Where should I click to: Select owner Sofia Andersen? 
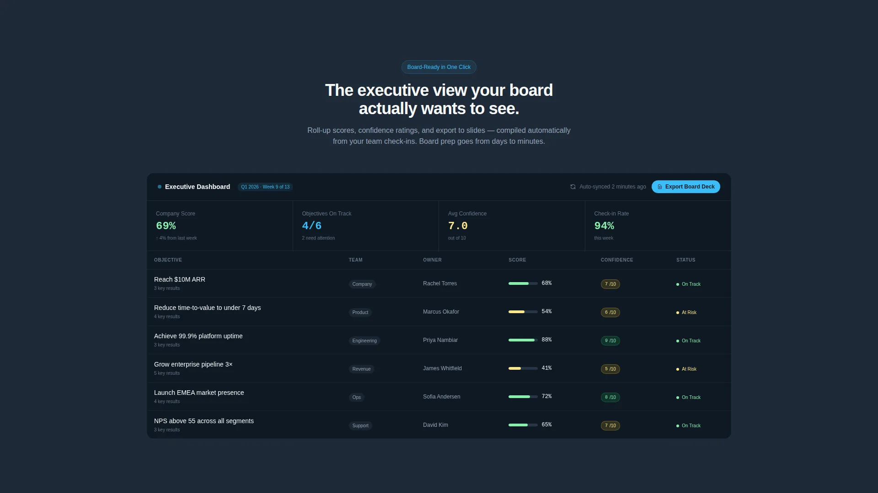[441, 397]
